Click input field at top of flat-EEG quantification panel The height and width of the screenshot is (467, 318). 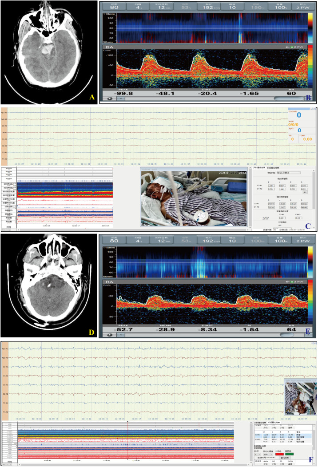pos(289,172)
